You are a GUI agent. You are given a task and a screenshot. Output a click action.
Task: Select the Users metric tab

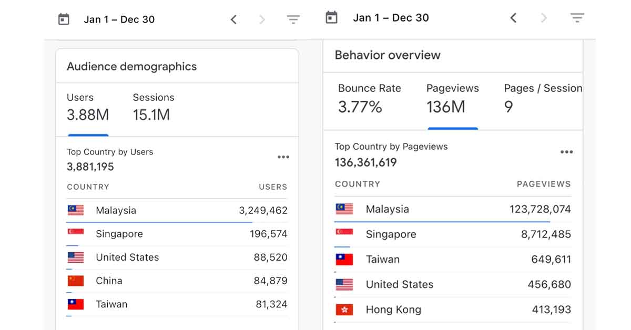coord(88,107)
